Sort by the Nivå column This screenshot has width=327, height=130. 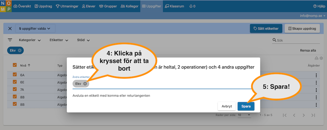click(25, 65)
